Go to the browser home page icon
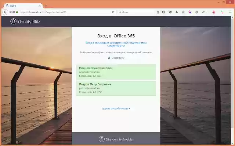Screen dimensions: 235x146 pos(183,12)
